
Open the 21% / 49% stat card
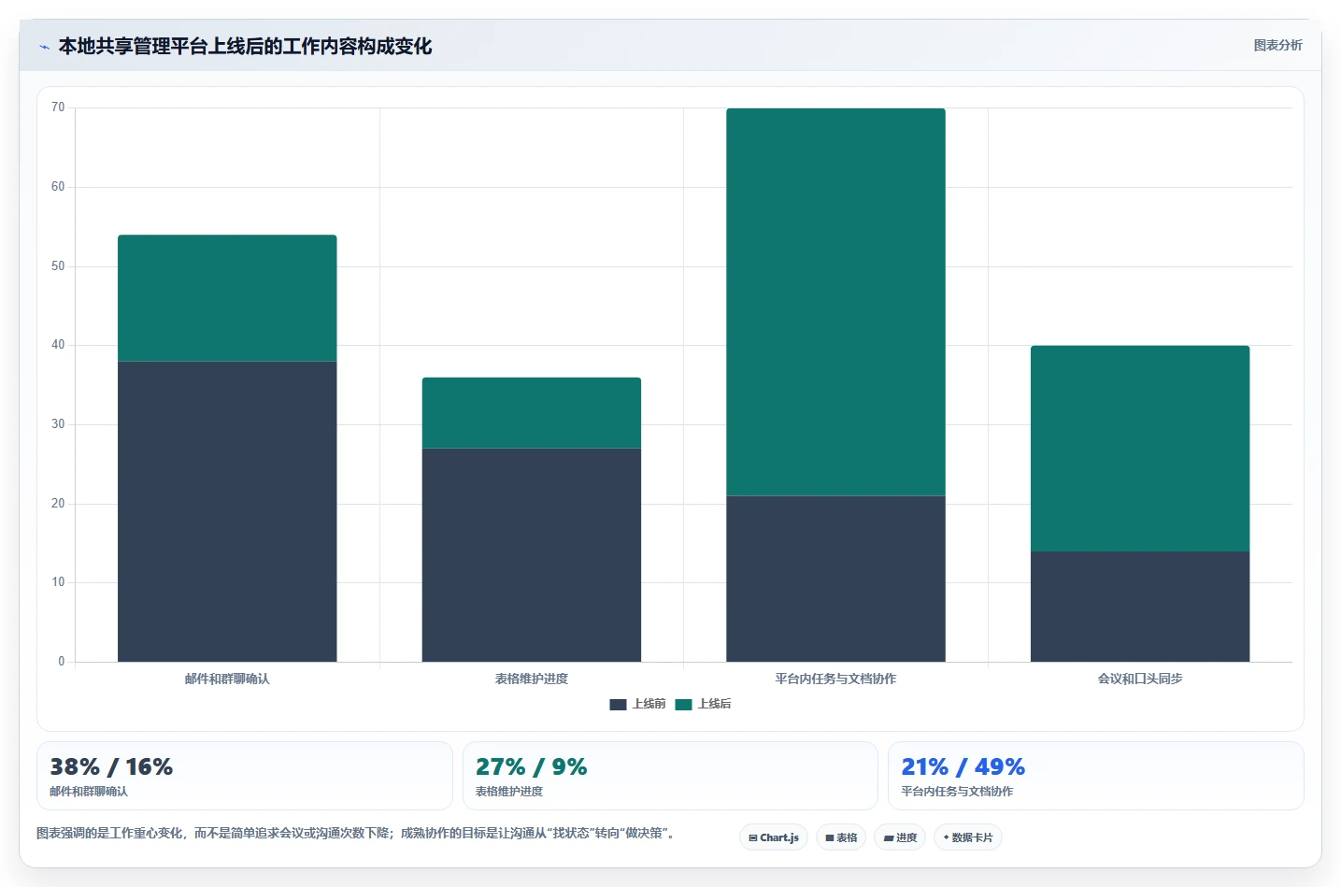point(1095,776)
